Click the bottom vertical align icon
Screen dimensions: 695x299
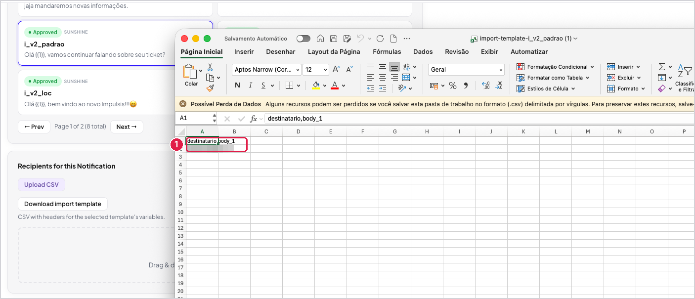point(394,67)
